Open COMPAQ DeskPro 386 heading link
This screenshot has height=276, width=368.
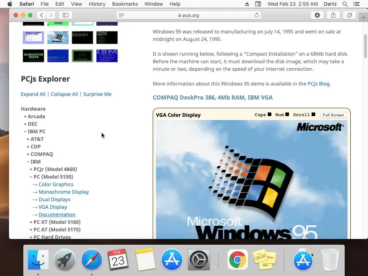click(x=213, y=97)
